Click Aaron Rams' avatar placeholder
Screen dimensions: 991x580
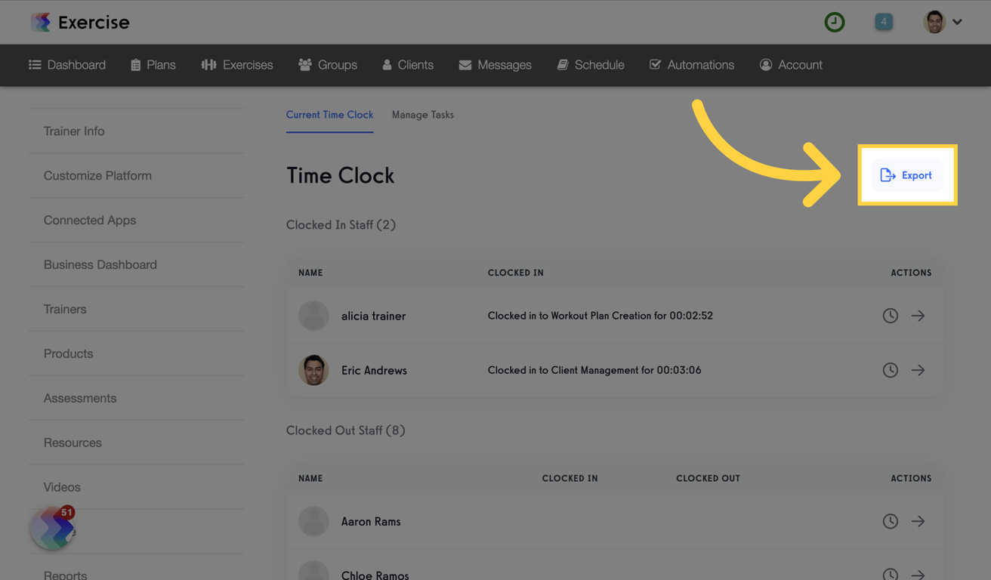[313, 521]
